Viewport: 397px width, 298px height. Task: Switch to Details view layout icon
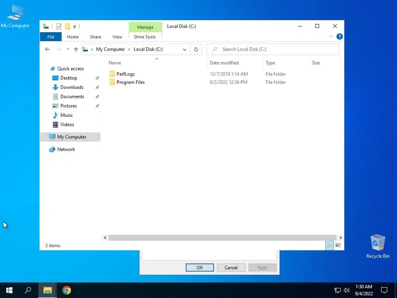[330, 245]
